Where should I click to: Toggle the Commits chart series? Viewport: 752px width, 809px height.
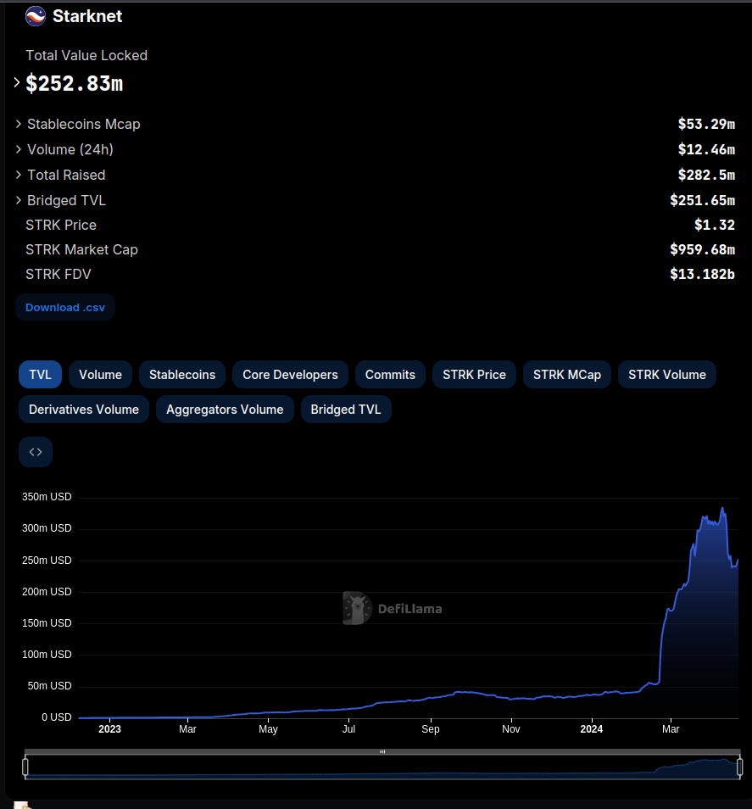(390, 375)
